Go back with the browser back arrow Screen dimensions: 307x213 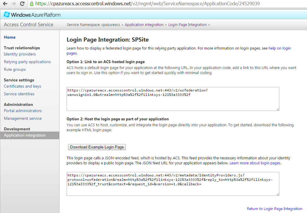pos(5,4)
